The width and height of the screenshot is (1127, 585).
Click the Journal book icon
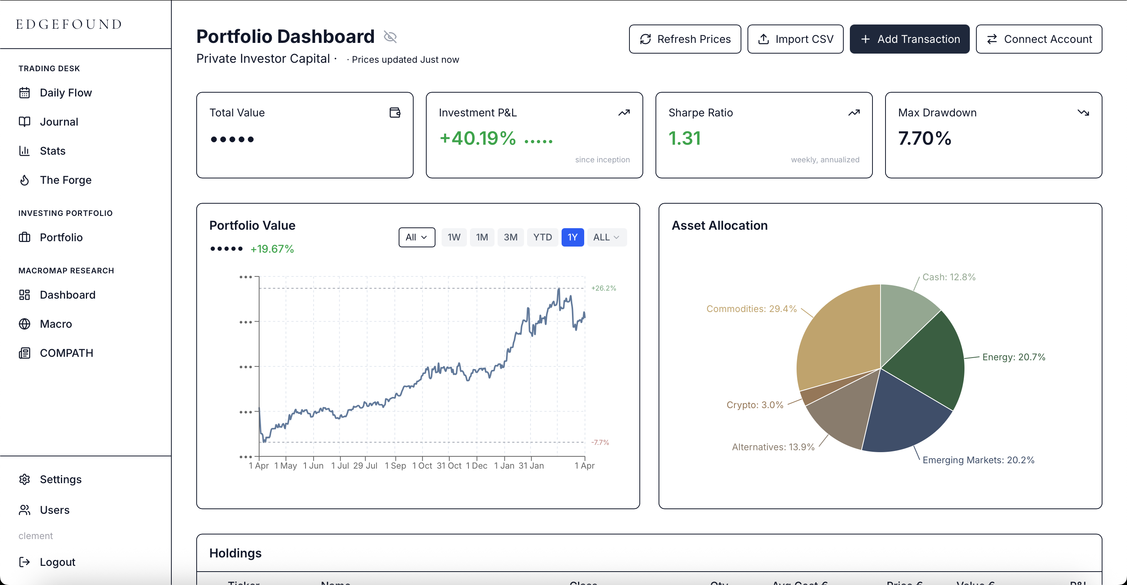(x=25, y=122)
